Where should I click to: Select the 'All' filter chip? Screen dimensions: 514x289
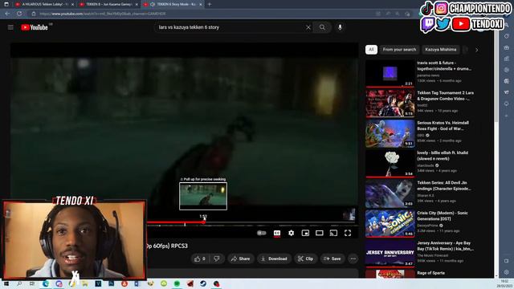(x=371, y=50)
